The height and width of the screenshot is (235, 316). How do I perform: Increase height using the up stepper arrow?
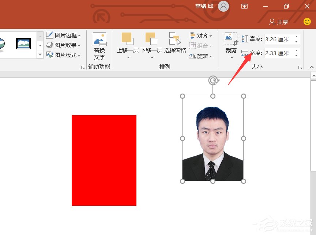[296, 37]
